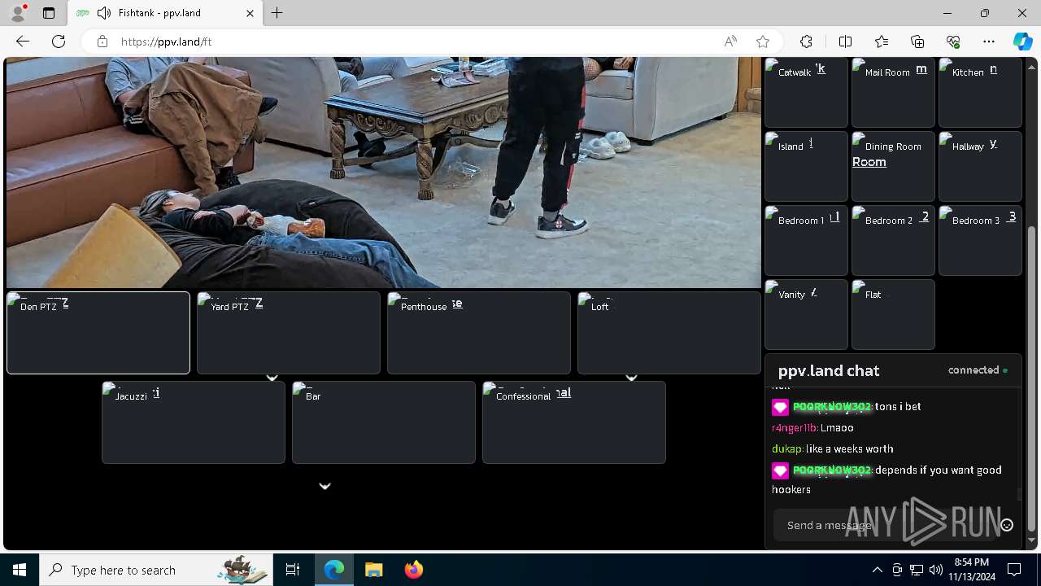
Task: Show hidden system tray icons
Action: coord(877,570)
